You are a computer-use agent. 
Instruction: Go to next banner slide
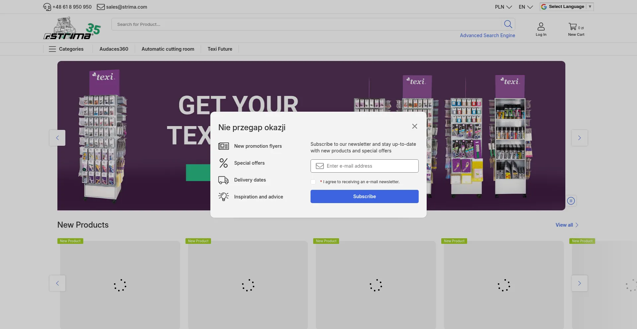579,138
